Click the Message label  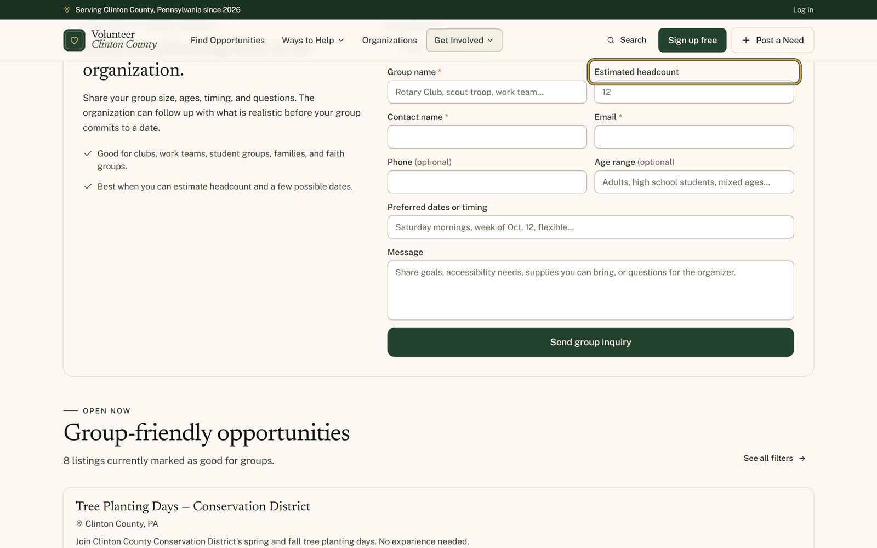(405, 252)
